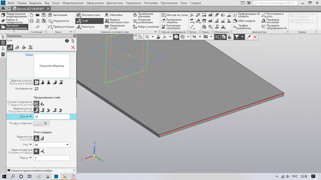Screen dimensions: 321x180
Task: Open the zoom magnifier dropdown in view toolbar
Action: coord(152,37)
